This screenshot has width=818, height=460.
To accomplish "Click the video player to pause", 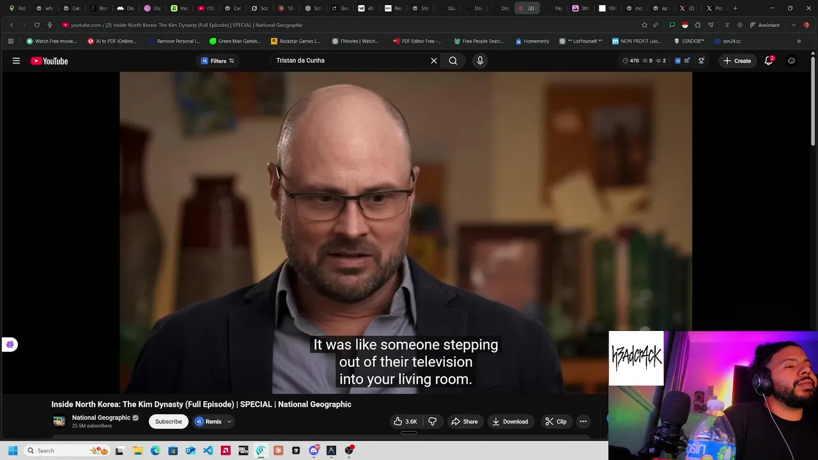I will [x=405, y=233].
